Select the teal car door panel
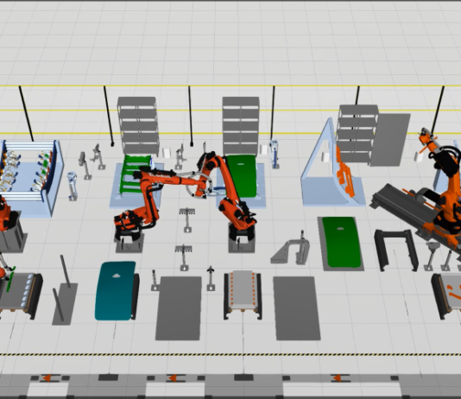The width and height of the screenshot is (461, 399). [116, 290]
